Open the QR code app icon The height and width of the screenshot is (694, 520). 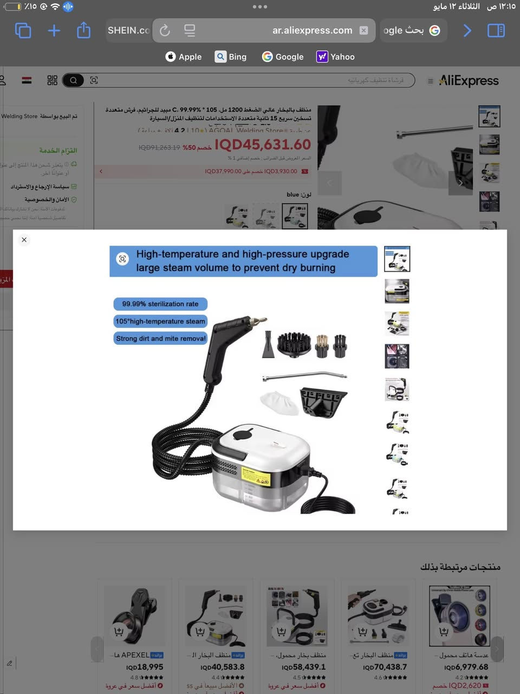click(x=52, y=80)
